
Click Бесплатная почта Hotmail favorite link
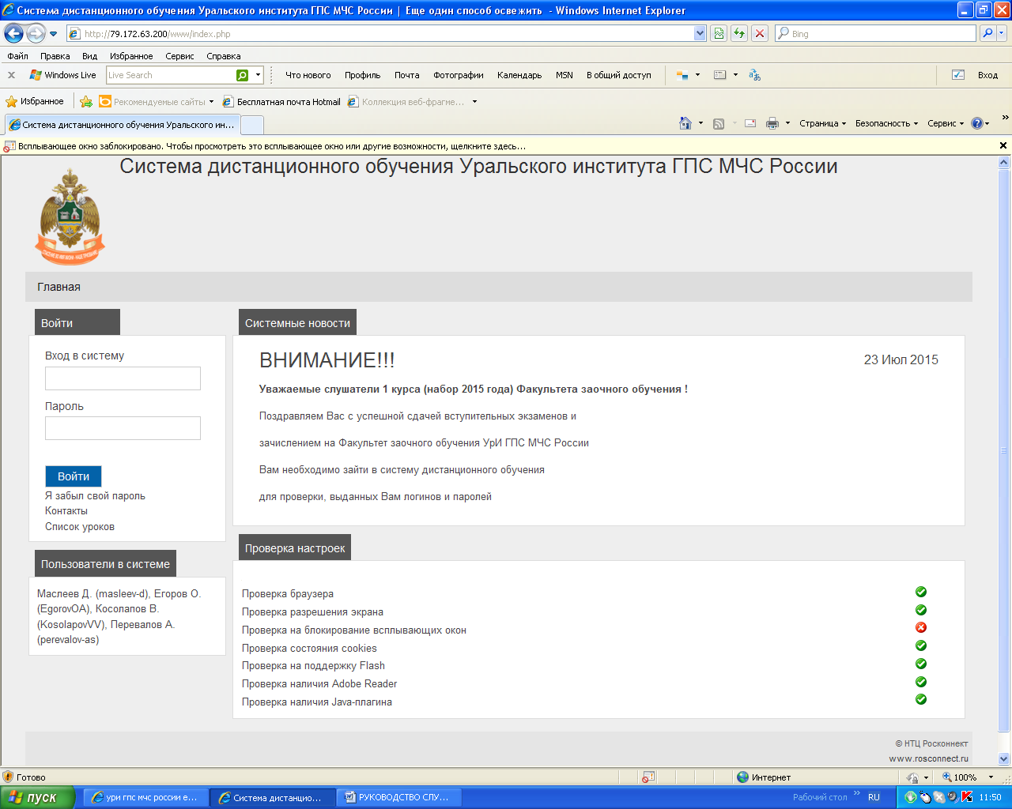282,102
